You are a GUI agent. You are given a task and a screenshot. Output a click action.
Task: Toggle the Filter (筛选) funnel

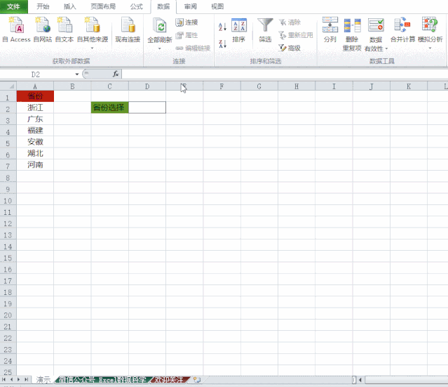point(265,30)
